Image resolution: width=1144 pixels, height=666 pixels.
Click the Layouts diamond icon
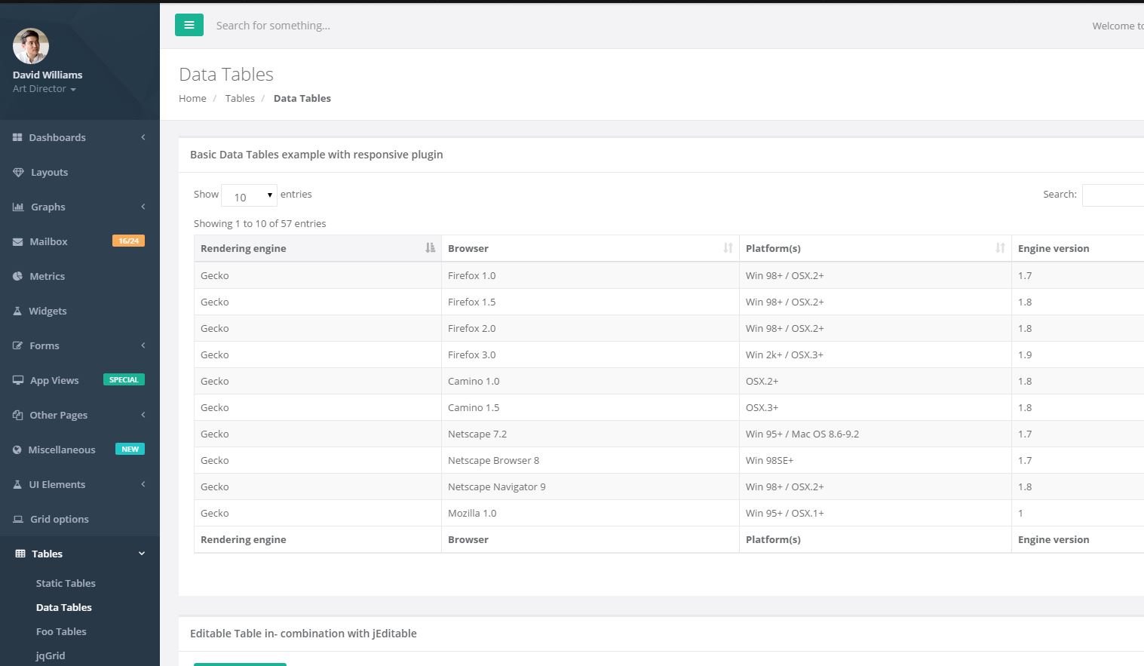[x=18, y=172]
